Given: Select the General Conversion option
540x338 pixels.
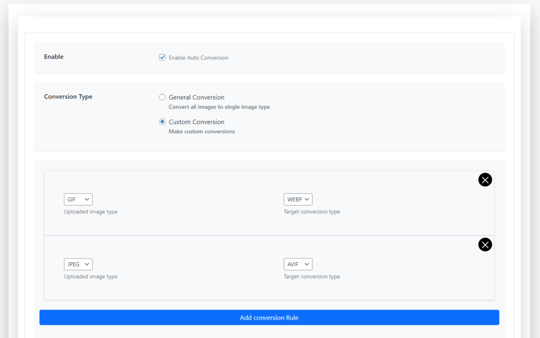Looking at the screenshot, I should pos(162,96).
